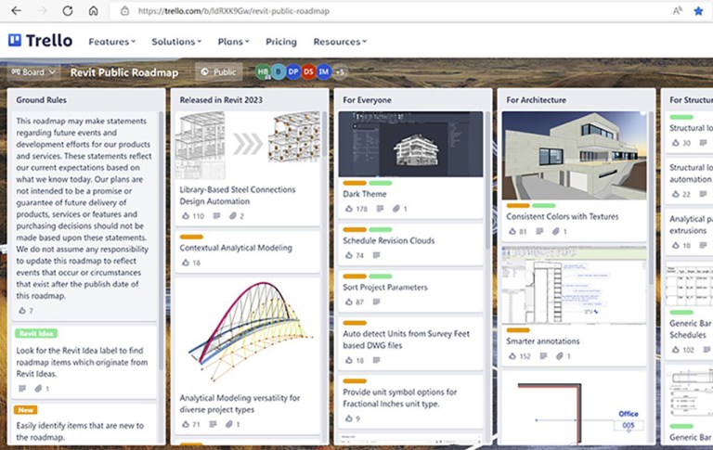713x450 pixels.
Task: Expand the Solutions menu
Action: (x=176, y=42)
